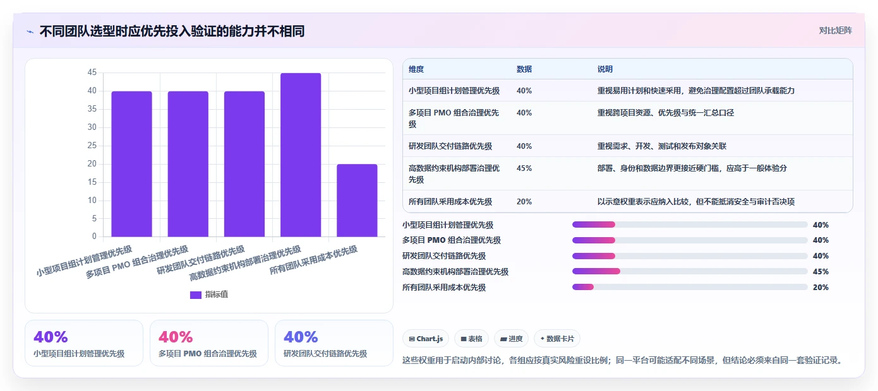Click the Chart.js chip

click(426, 339)
